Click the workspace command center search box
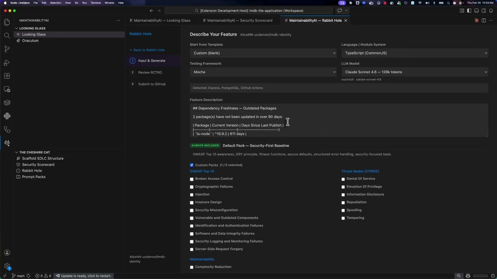 (x=248, y=10)
